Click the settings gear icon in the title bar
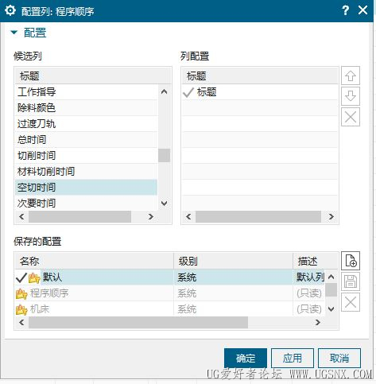The height and width of the screenshot is (384, 376). [10, 10]
